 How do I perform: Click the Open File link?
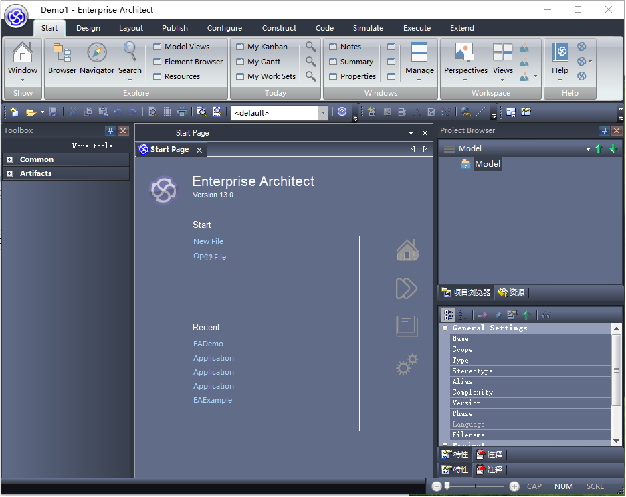point(209,256)
